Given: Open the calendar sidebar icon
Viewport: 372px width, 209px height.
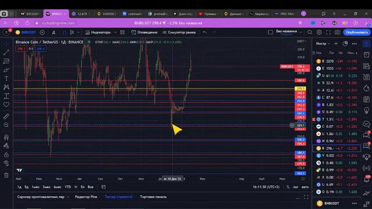Looking at the screenshot, I should pos(367,99).
